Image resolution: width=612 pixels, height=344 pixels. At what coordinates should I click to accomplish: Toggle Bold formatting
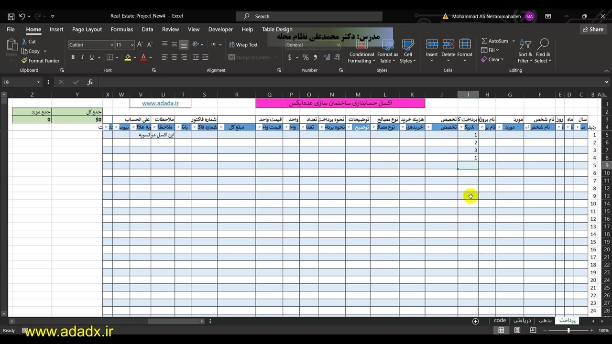[73, 57]
